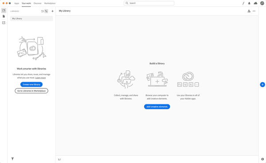266x163 pixels.
Task: Click the Creative Cloud apps illustration
Action: [188, 79]
